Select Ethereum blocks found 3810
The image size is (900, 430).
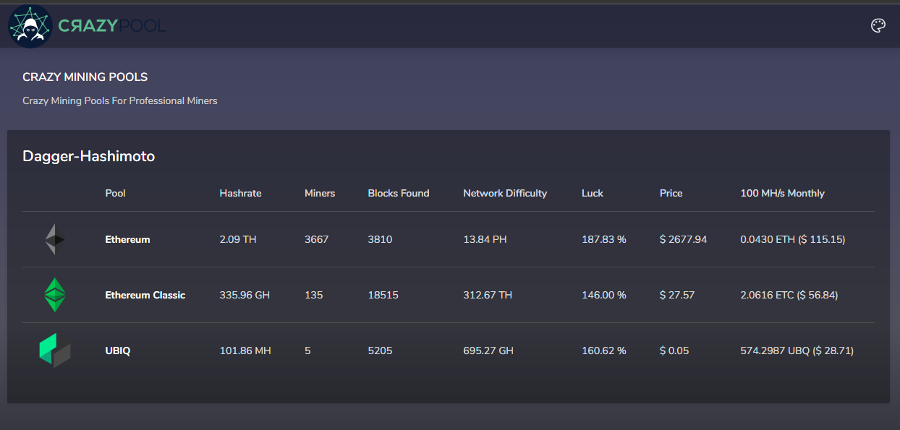(x=380, y=239)
